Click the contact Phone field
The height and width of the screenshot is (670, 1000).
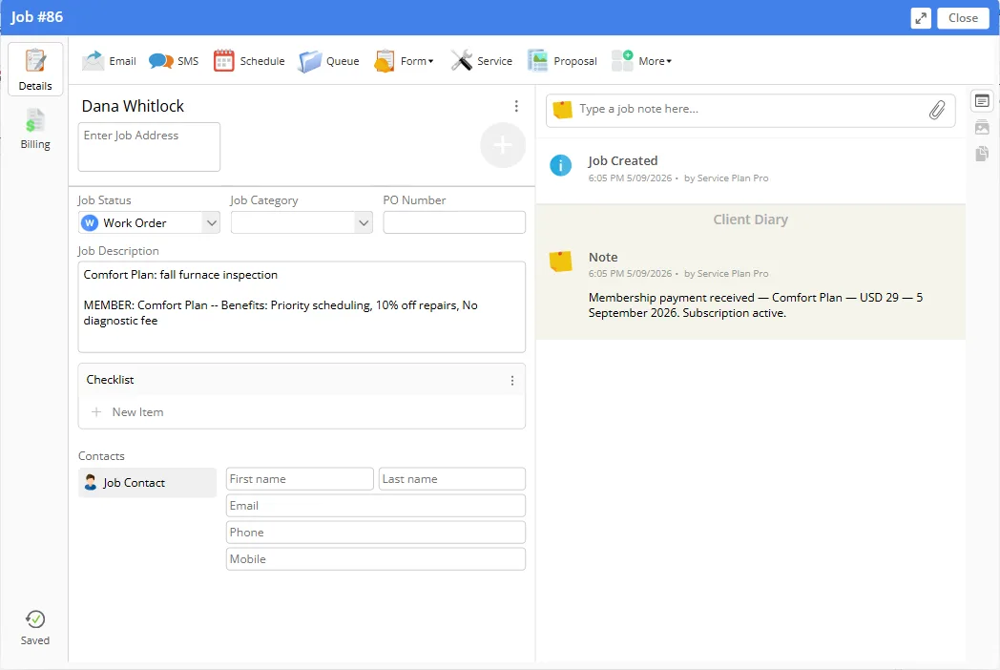[x=376, y=533]
